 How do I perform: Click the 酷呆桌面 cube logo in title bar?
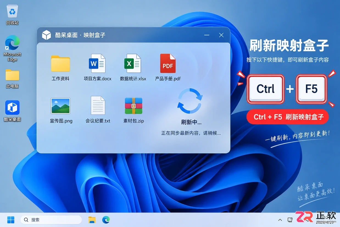[x=46, y=35]
